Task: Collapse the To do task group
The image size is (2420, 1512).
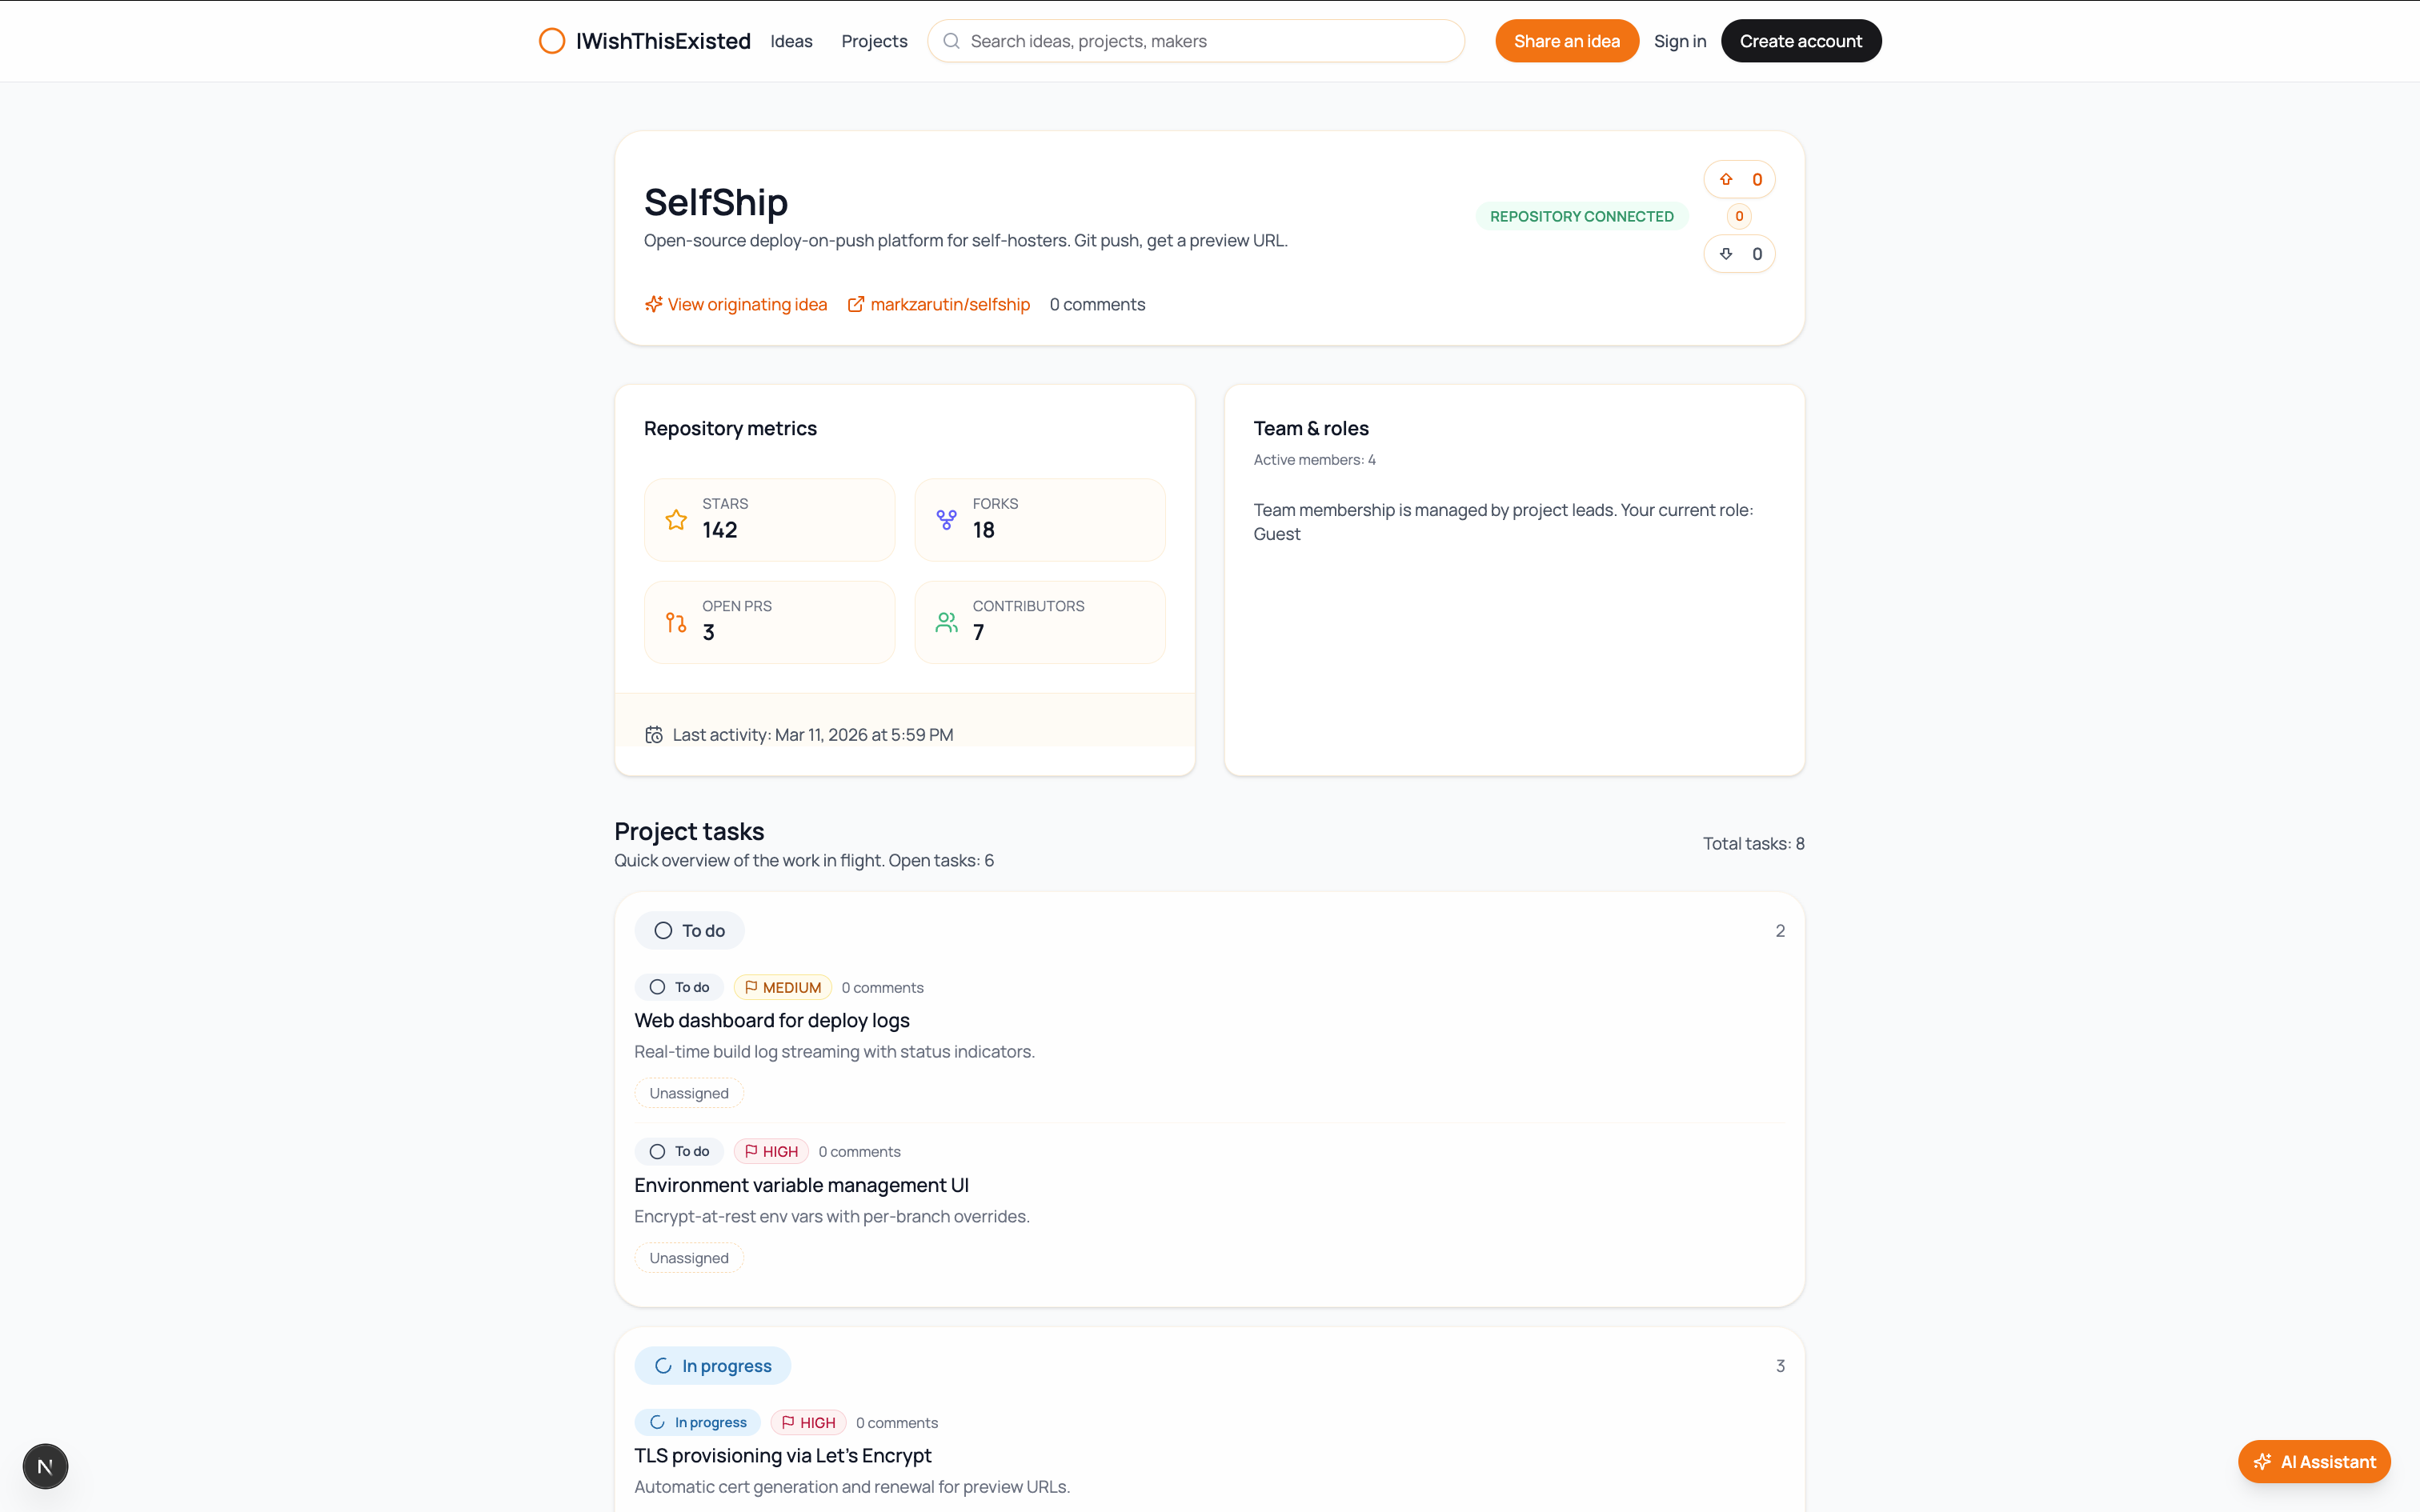Action: tap(689, 930)
